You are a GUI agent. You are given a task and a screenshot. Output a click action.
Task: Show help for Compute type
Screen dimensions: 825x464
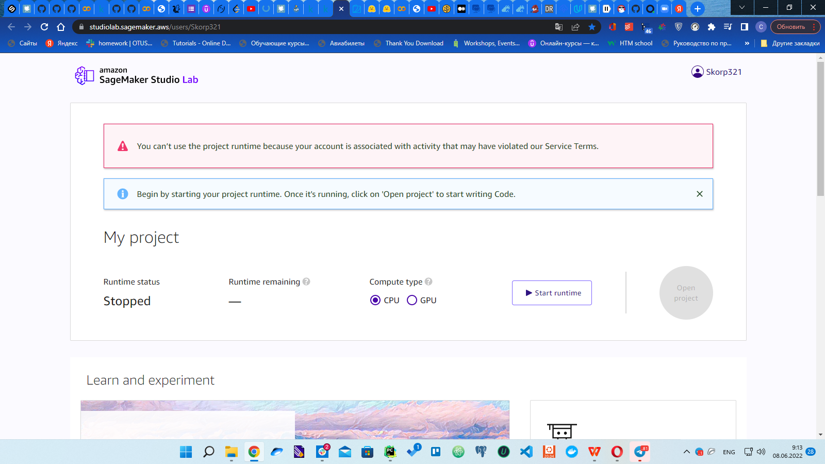pos(428,281)
